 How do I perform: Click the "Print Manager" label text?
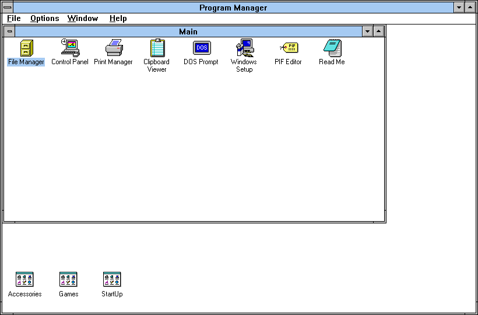[x=114, y=62]
